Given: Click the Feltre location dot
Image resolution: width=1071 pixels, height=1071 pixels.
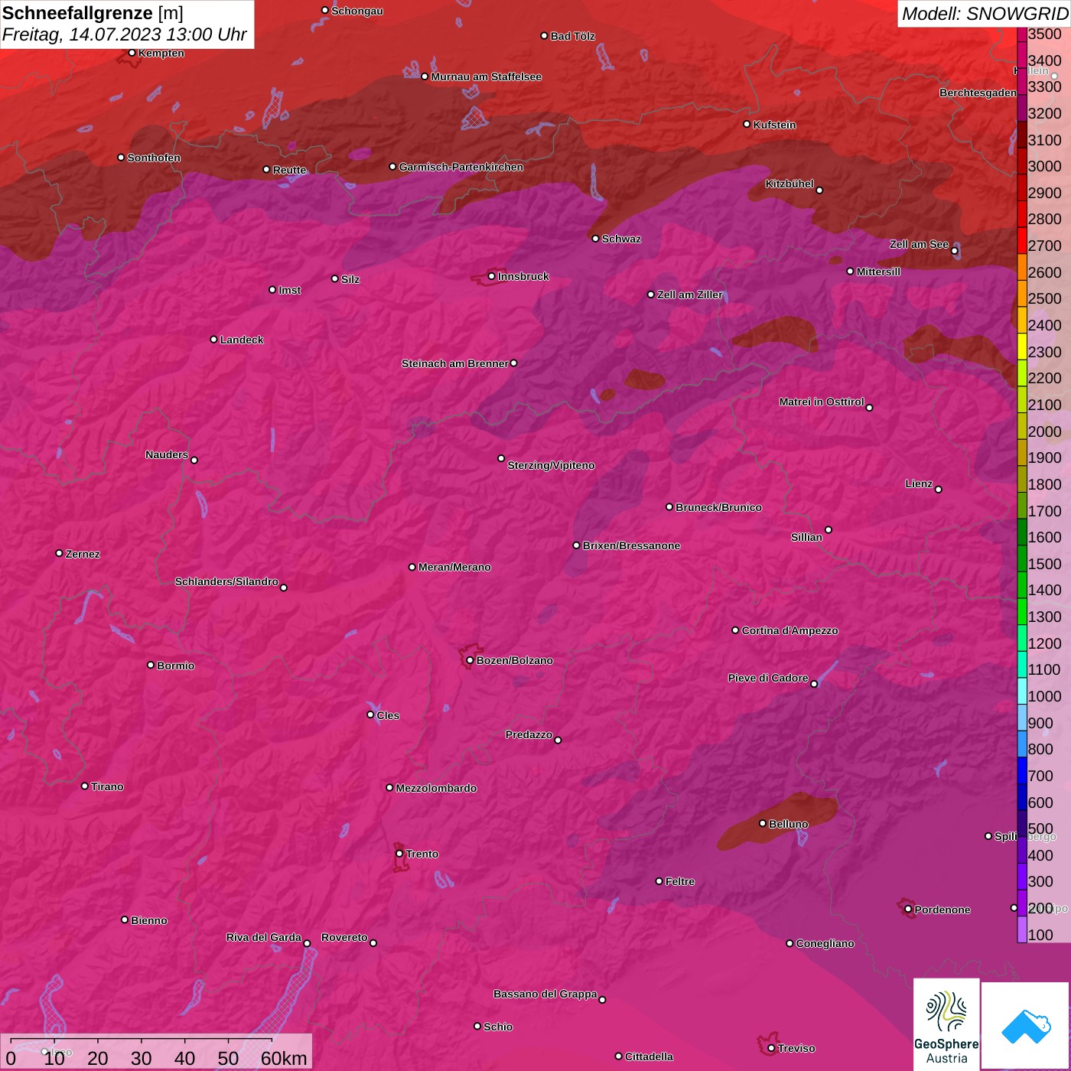Looking at the screenshot, I should [659, 881].
